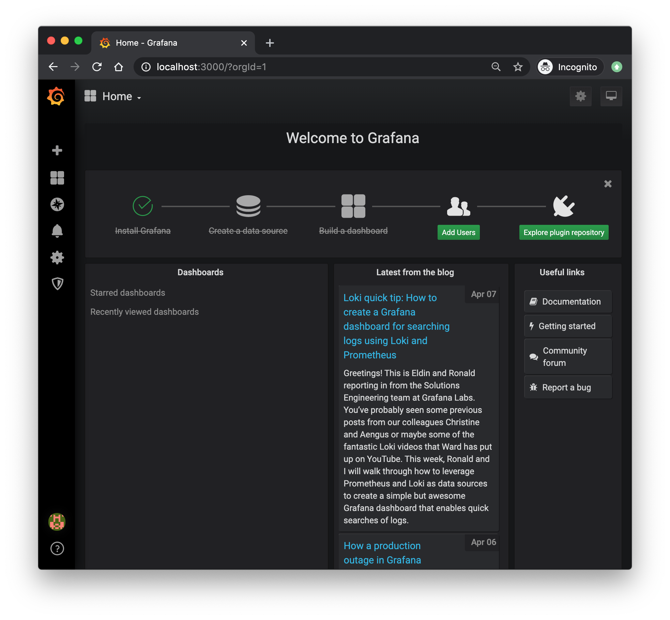The height and width of the screenshot is (620, 670).
Task: Click the data source database icon
Action: pos(248,206)
